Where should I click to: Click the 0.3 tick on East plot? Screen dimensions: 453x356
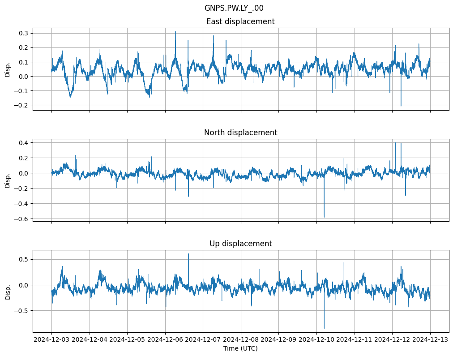pyautogui.click(x=23, y=33)
